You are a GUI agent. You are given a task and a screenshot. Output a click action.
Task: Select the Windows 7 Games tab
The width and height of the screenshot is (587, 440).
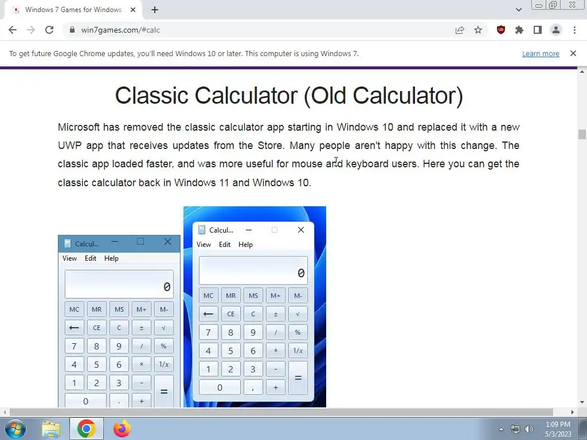tap(73, 10)
